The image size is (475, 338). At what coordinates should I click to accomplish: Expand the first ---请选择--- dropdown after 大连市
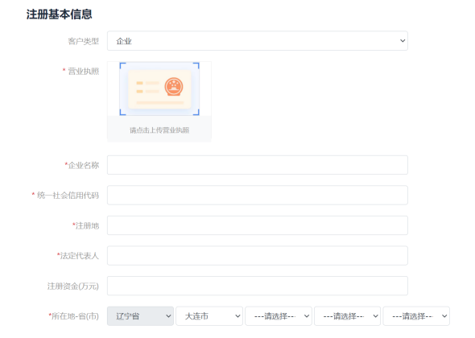[x=279, y=316]
